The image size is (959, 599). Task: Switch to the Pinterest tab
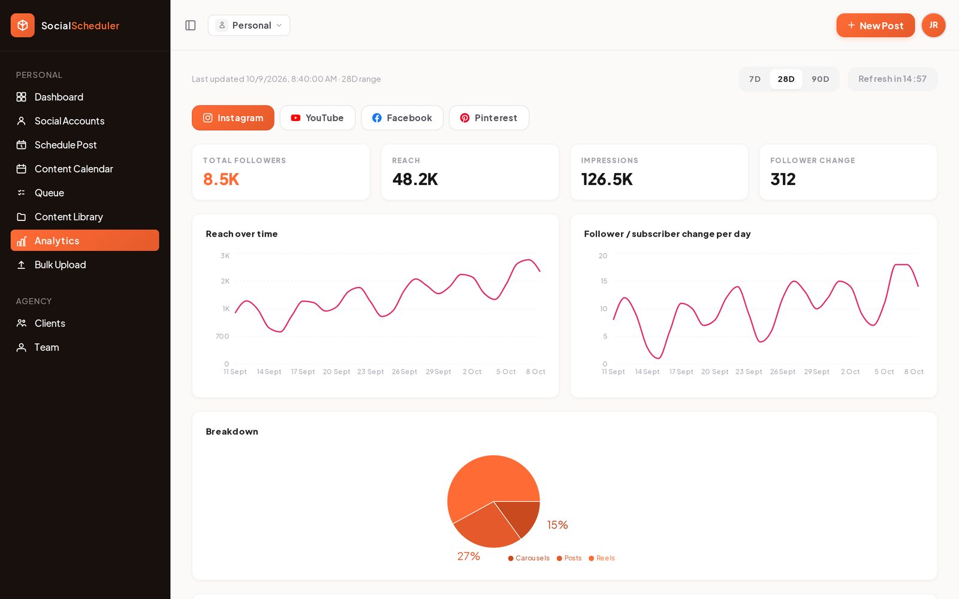(x=489, y=118)
